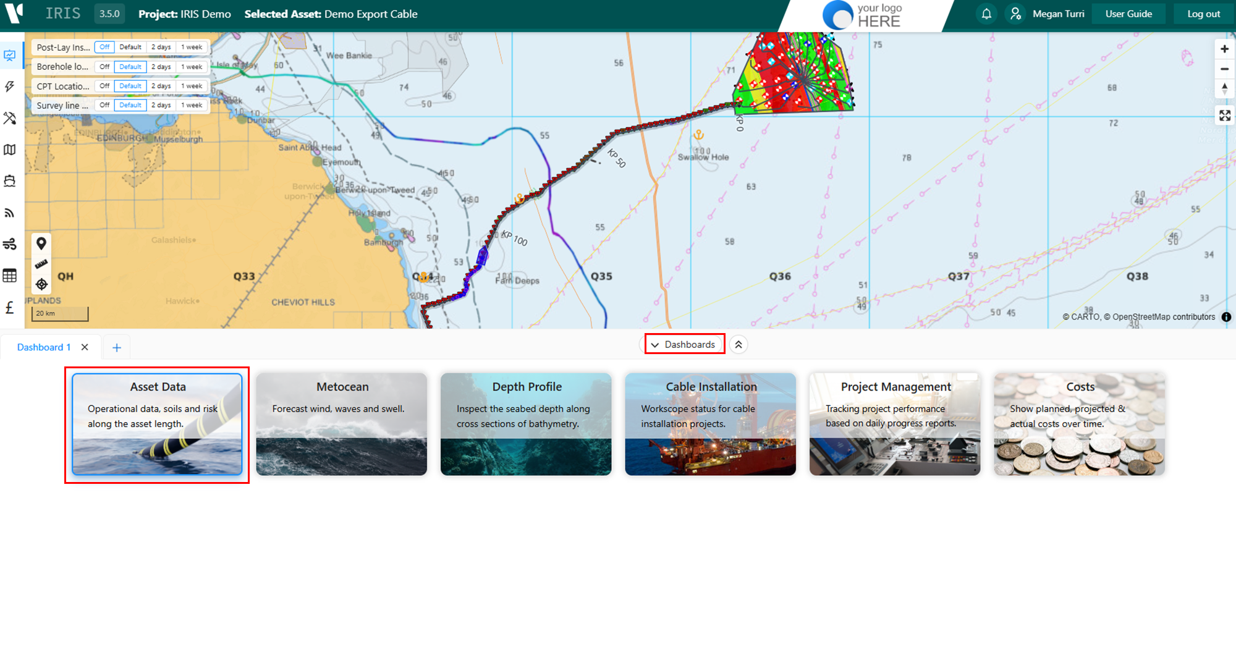Open the costs pound sign icon

pos(10,307)
